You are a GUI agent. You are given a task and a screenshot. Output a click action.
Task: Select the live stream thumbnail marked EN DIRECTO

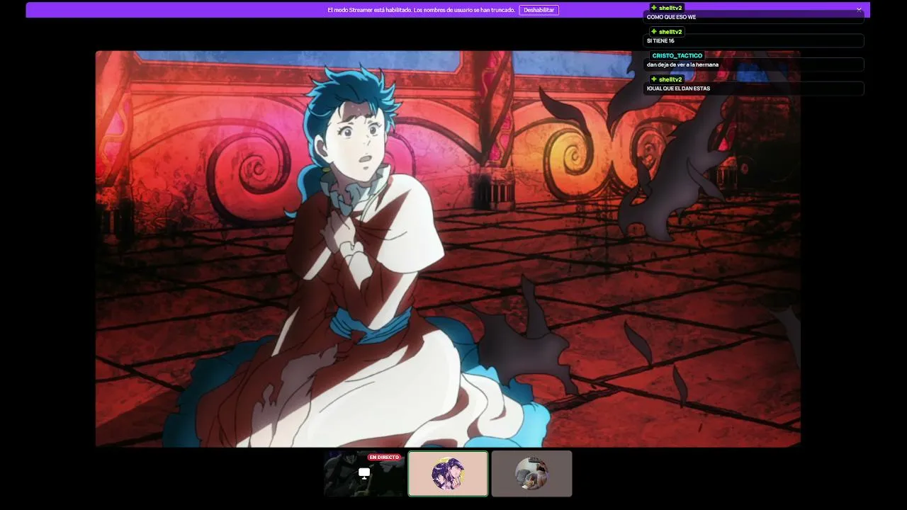(364, 473)
